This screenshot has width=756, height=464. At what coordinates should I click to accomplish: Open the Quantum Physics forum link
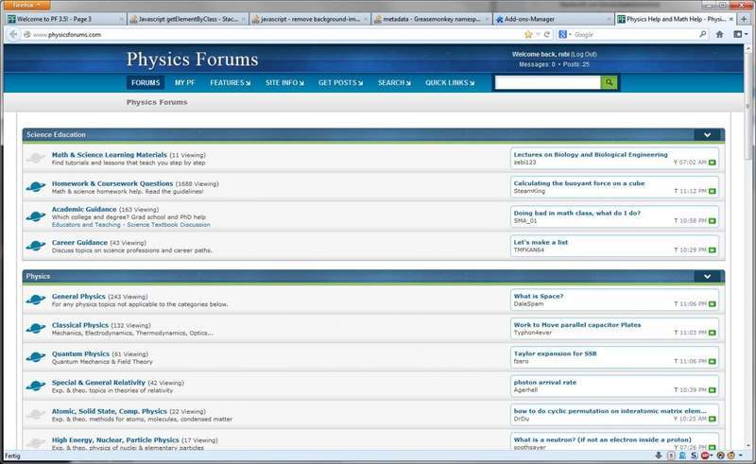80,354
